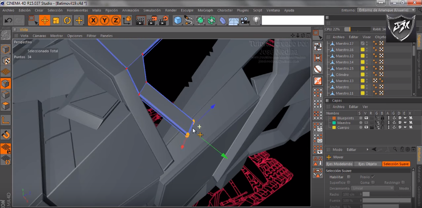This screenshot has width=422, height=208.
Task: Click the Camera object icon
Action: tap(245, 20)
